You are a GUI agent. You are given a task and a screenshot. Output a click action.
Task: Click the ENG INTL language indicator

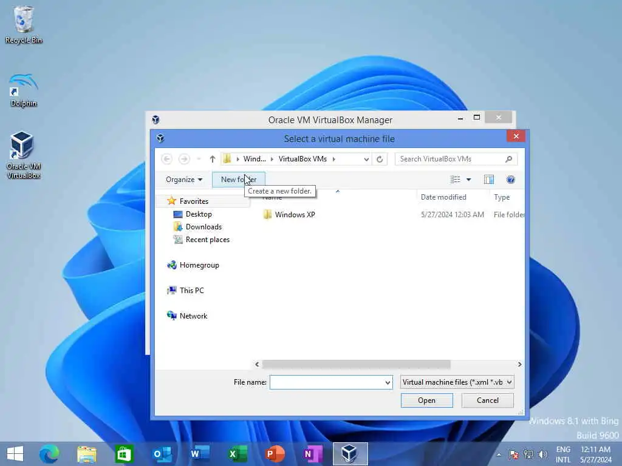(x=563, y=454)
